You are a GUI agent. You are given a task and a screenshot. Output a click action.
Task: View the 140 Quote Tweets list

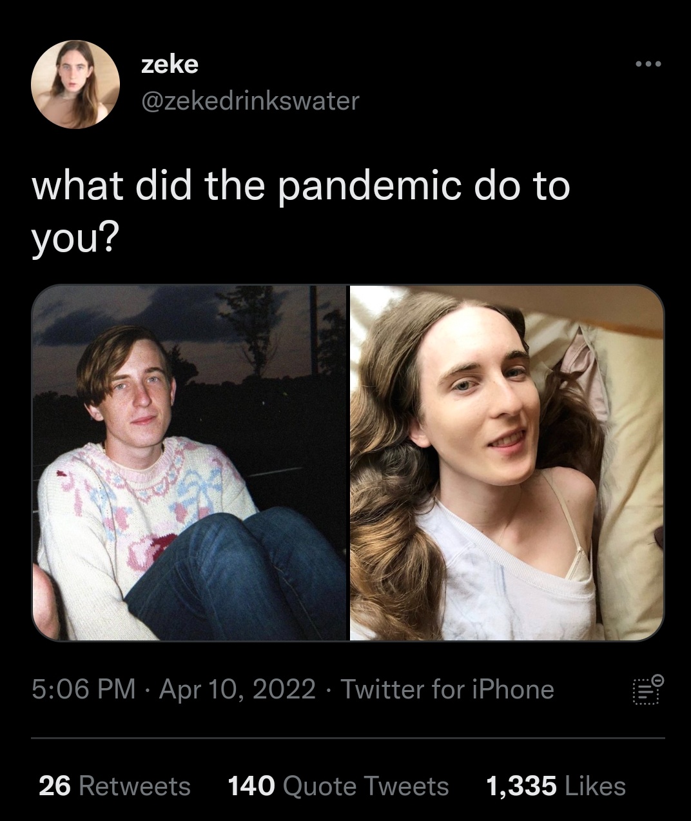tap(338, 786)
